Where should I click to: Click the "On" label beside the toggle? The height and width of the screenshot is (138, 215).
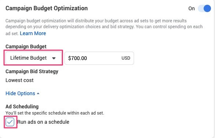(192, 8)
